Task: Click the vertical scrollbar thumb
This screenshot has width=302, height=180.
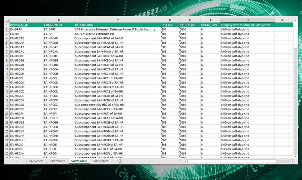Action: click(x=295, y=35)
